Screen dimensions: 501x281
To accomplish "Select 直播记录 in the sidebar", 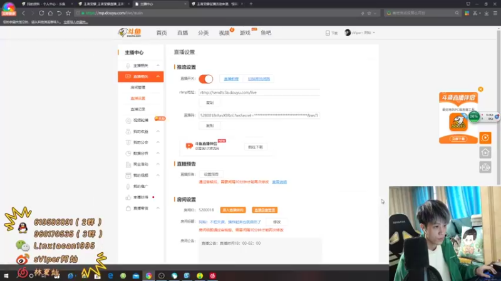I will coord(138,109).
